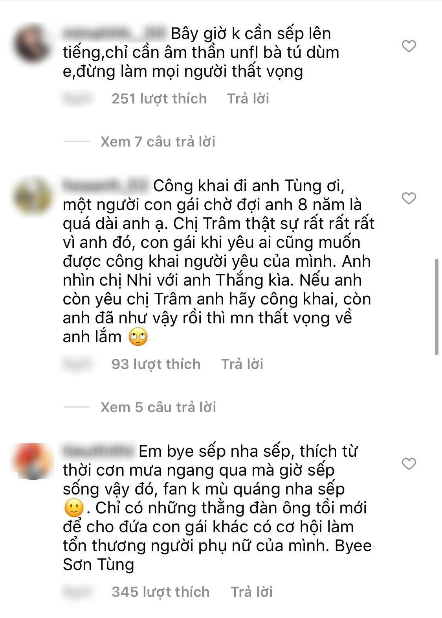Screen dimensions: 442x618
Task: Click the timestamp under first comment
Action: pyautogui.click(x=79, y=98)
